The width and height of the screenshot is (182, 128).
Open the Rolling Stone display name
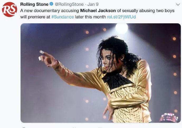pyautogui.click(x=34, y=4)
